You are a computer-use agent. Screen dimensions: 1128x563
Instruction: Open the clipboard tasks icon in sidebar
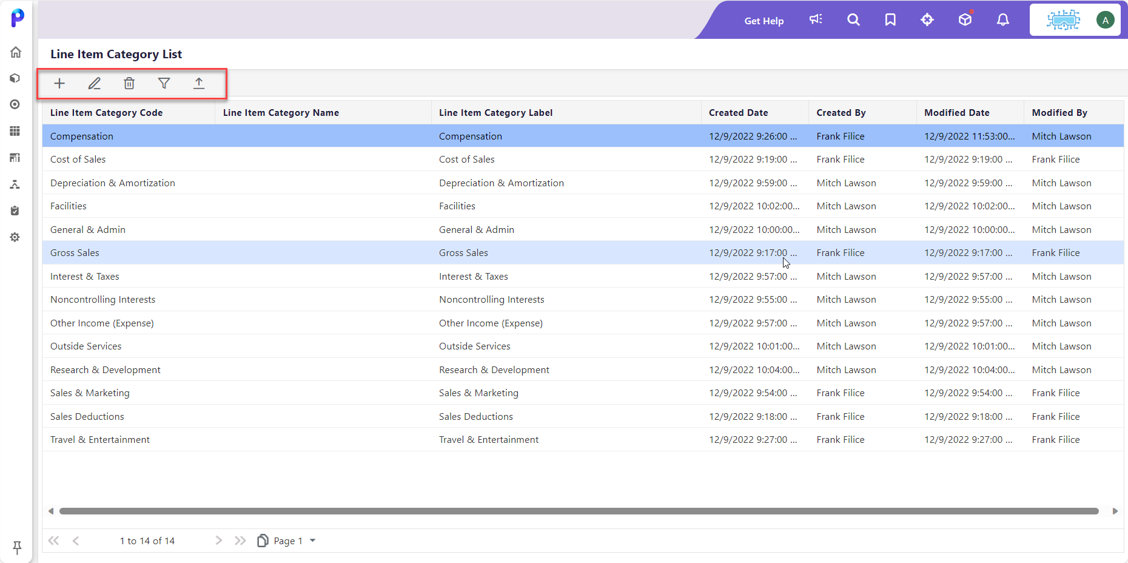(x=15, y=211)
